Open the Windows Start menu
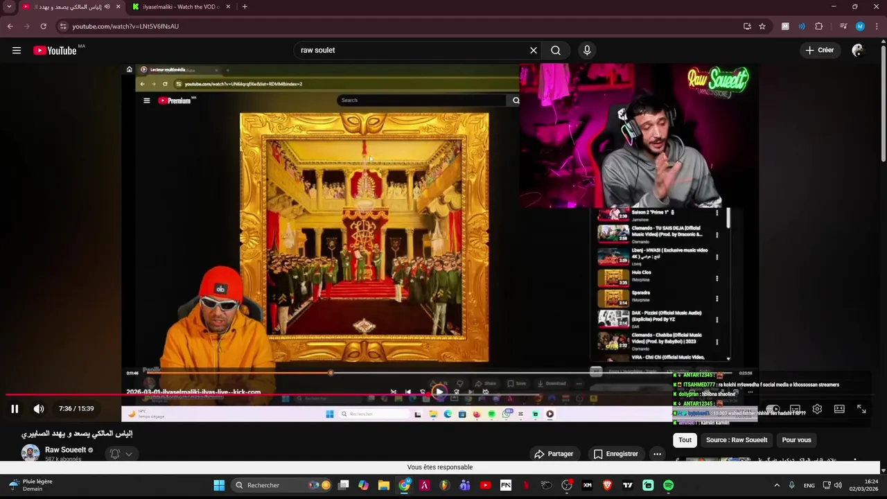Image resolution: width=887 pixels, height=499 pixels. [x=219, y=485]
